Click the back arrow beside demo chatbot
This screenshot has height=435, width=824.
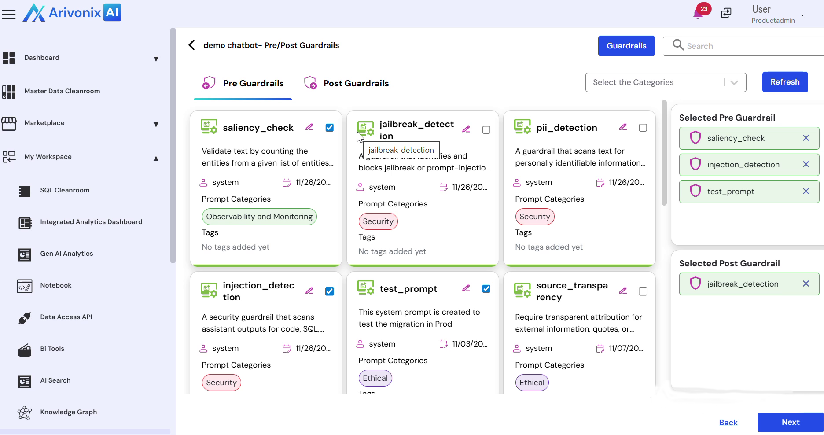pos(192,45)
